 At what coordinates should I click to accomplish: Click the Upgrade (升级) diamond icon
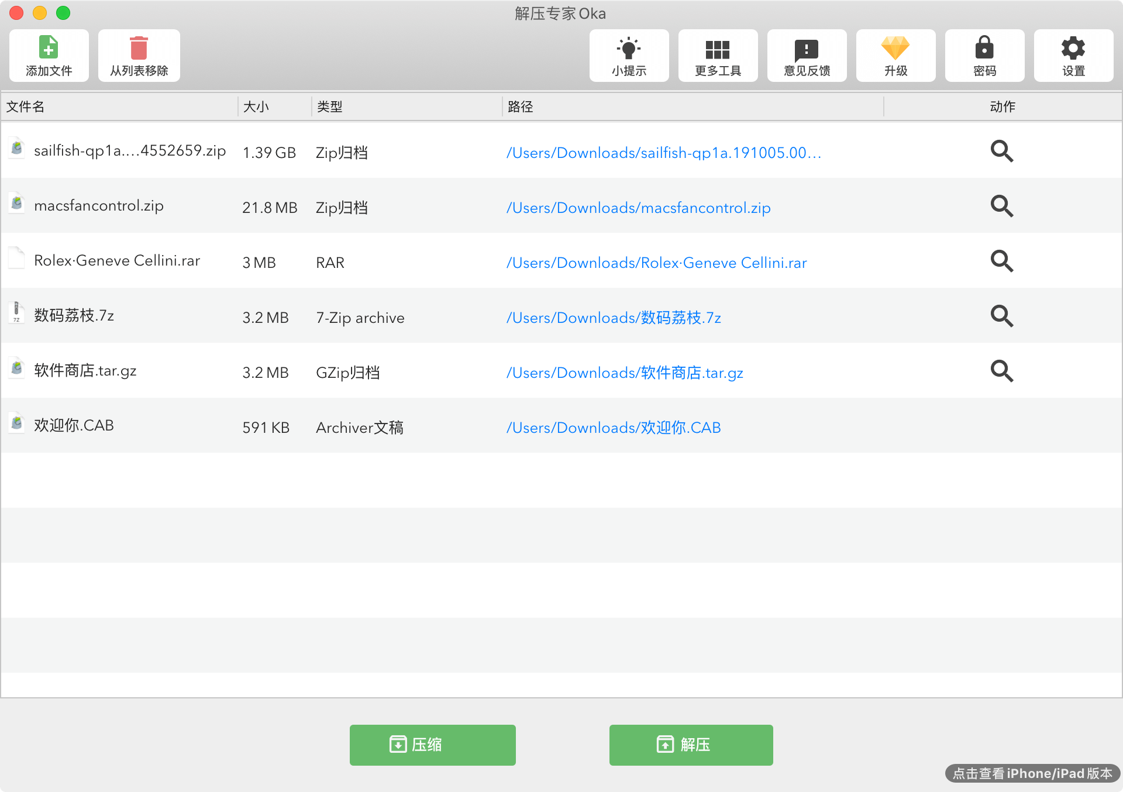(x=895, y=48)
